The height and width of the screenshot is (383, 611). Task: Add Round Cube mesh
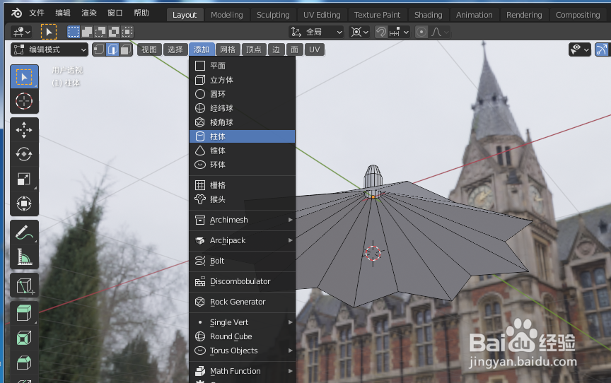[242, 336]
